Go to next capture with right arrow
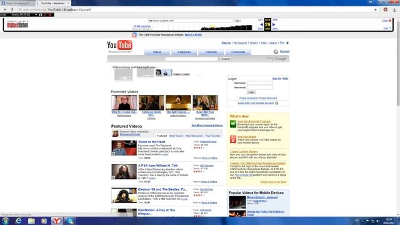 274,24
